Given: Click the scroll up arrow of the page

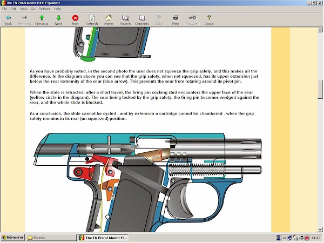Looking at the screenshot, I should click(x=320, y=30).
